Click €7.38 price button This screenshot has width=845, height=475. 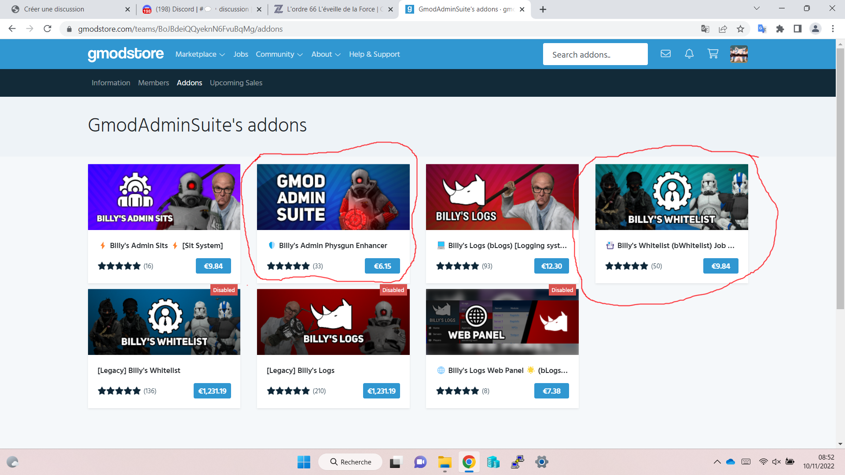[551, 391]
